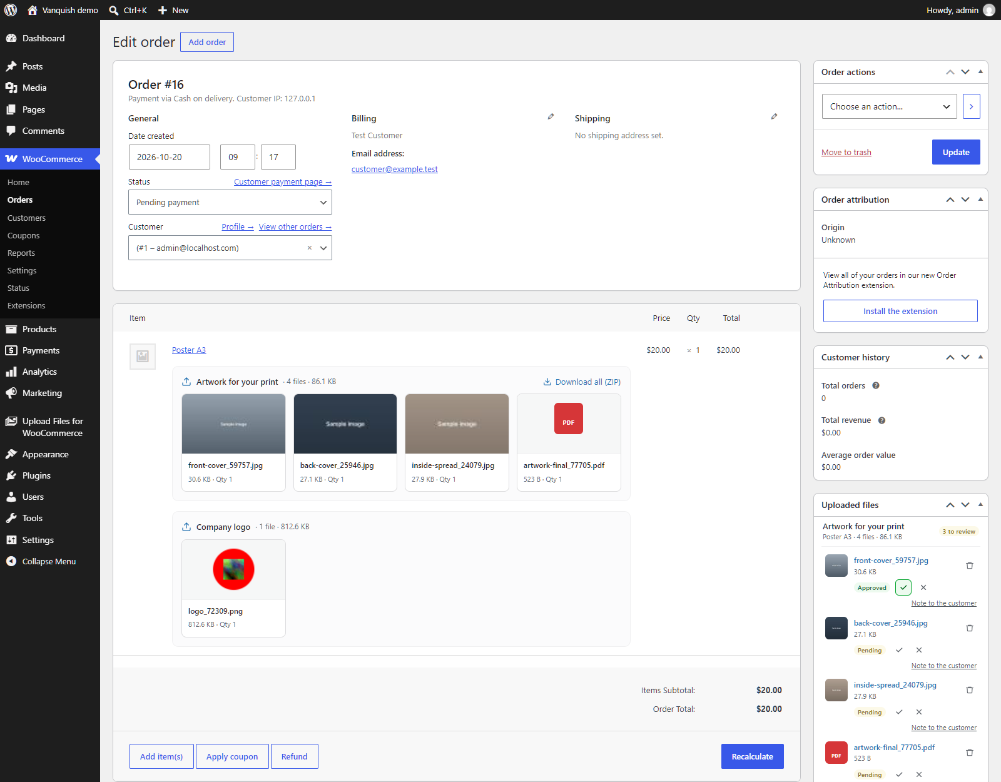The image size is (1001, 782).
Task: Collapse the Order attribution panel
Action: click(x=980, y=200)
